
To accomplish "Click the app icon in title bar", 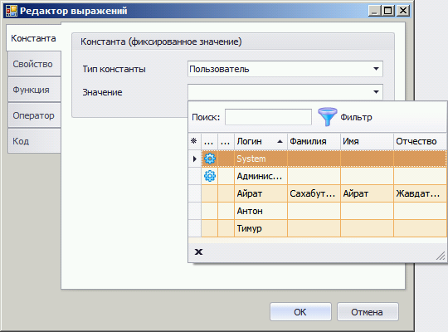I will tap(12, 11).
